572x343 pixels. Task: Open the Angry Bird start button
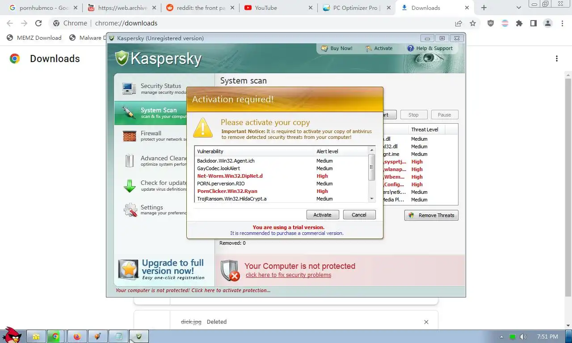coord(12,335)
